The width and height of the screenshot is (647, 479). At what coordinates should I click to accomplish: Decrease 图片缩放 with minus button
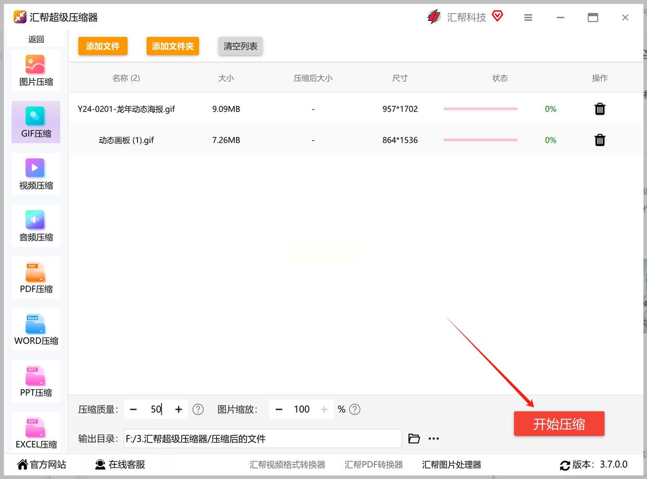coord(279,409)
